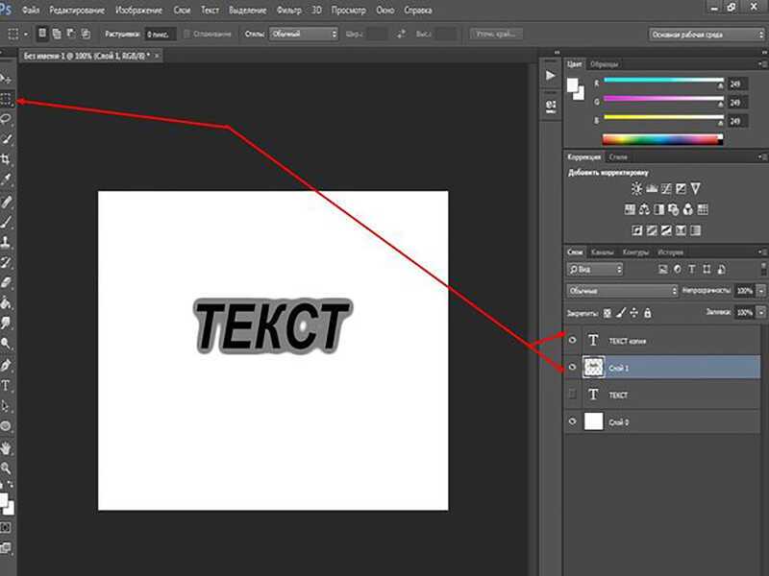769x576 pixels.
Task: Select the Type tool in the toolbox
Action: point(6,386)
